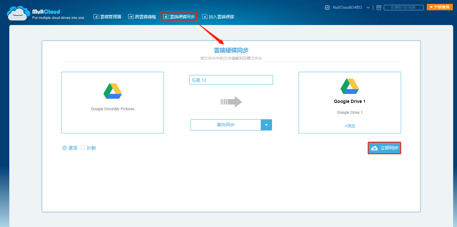Click +添加 to add target
Viewport: 457px width, 227px height.
tap(350, 126)
